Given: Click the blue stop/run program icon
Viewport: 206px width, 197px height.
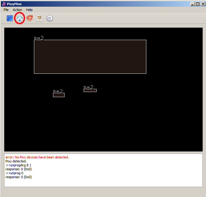Looking at the screenshot, I should click(x=10, y=18).
